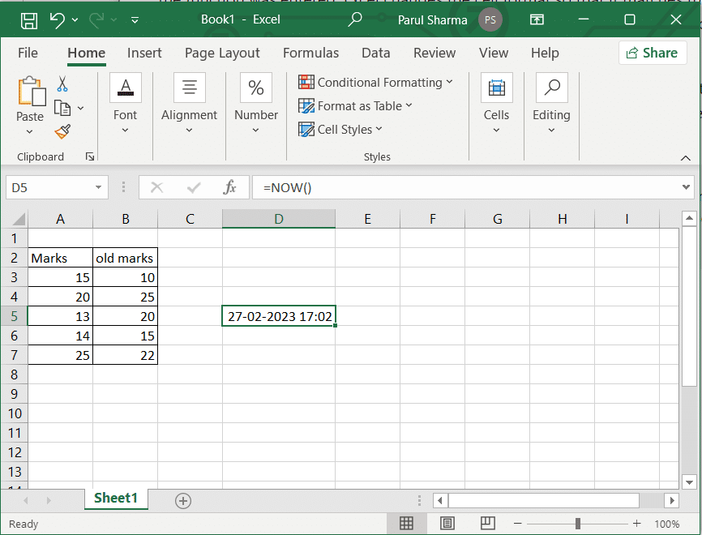Screen dimensions: 702x535
Task: Click the Copy icon
Action: 62,108
